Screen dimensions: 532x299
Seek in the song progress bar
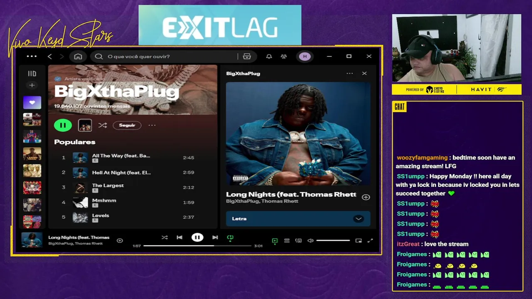[197, 246]
